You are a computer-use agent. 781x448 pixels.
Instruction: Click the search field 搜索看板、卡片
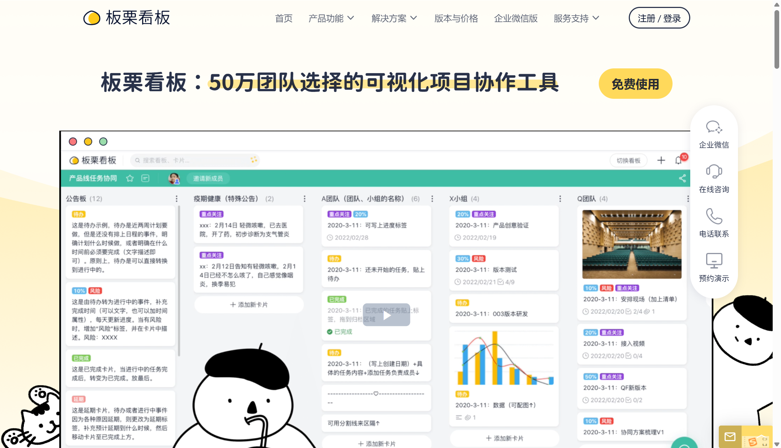pos(195,160)
